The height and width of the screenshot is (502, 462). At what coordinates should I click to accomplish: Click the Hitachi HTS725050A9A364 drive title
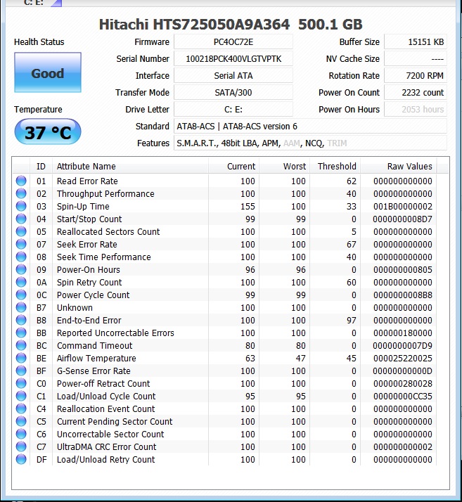[x=231, y=25]
